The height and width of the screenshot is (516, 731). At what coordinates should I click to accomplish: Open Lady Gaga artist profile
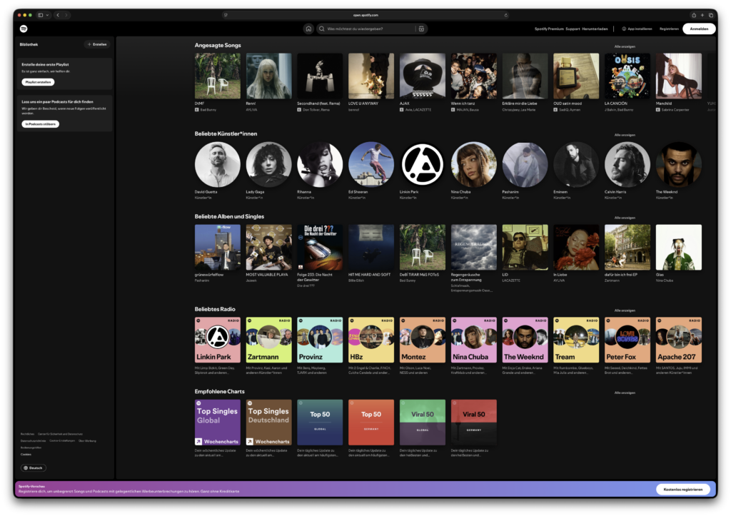coord(269,165)
